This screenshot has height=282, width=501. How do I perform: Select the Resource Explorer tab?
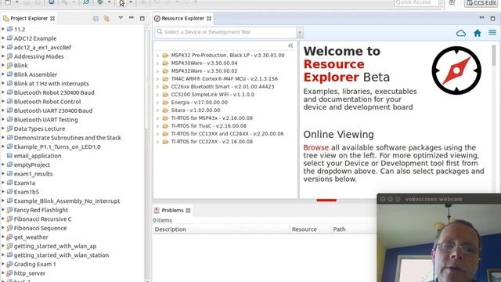point(183,18)
